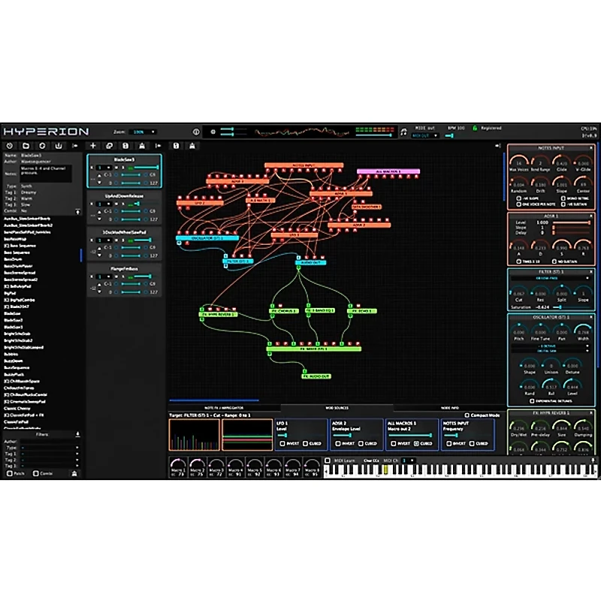Viewport: 601px width, 601px height.
Task: Click the green Registered lock icon
Action: point(476,128)
